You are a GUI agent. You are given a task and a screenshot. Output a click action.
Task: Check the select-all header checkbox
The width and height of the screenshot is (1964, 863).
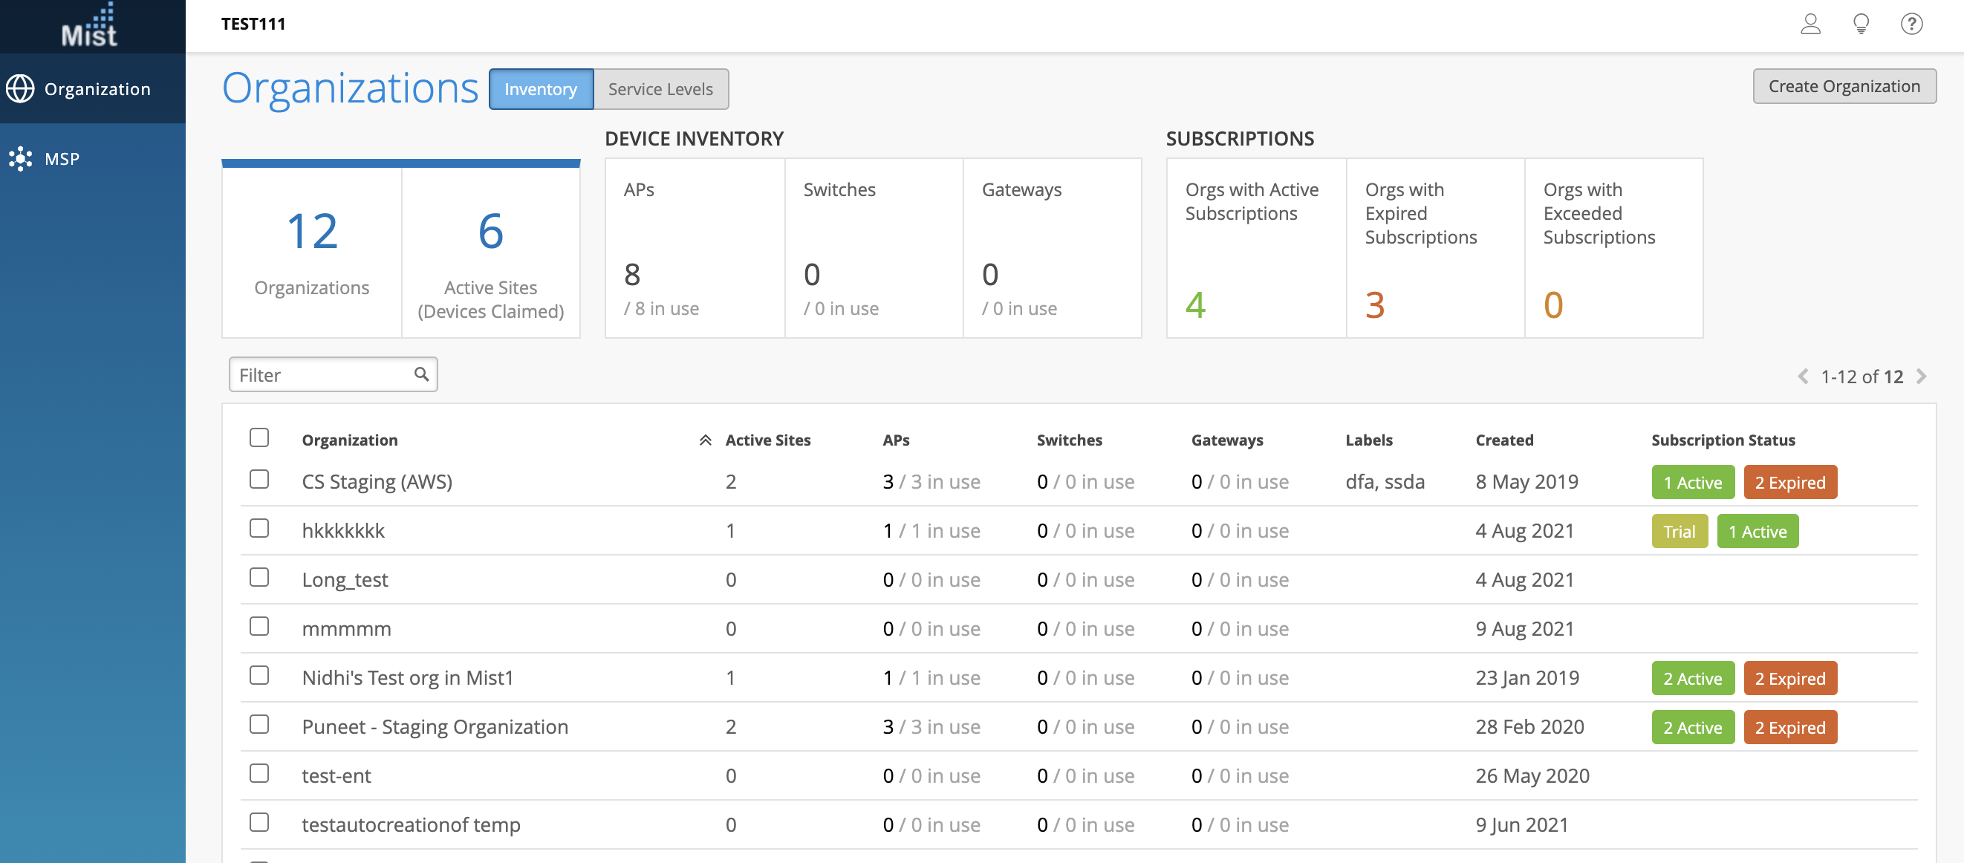click(x=259, y=437)
